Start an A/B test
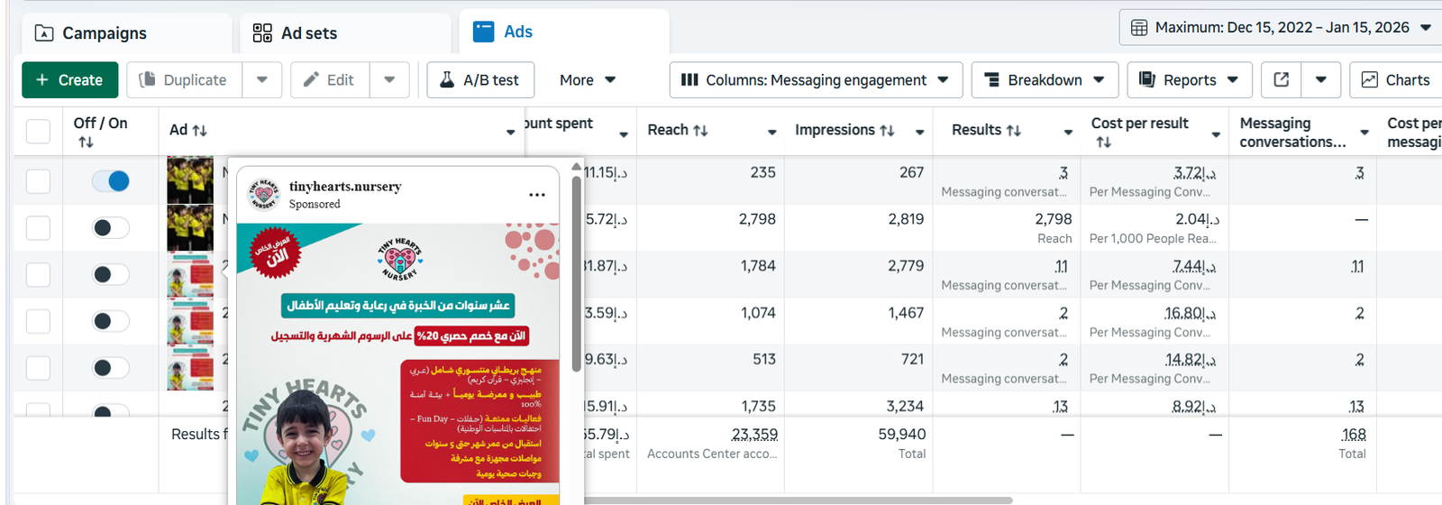The height and width of the screenshot is (505, 1442). click(480, 80)
